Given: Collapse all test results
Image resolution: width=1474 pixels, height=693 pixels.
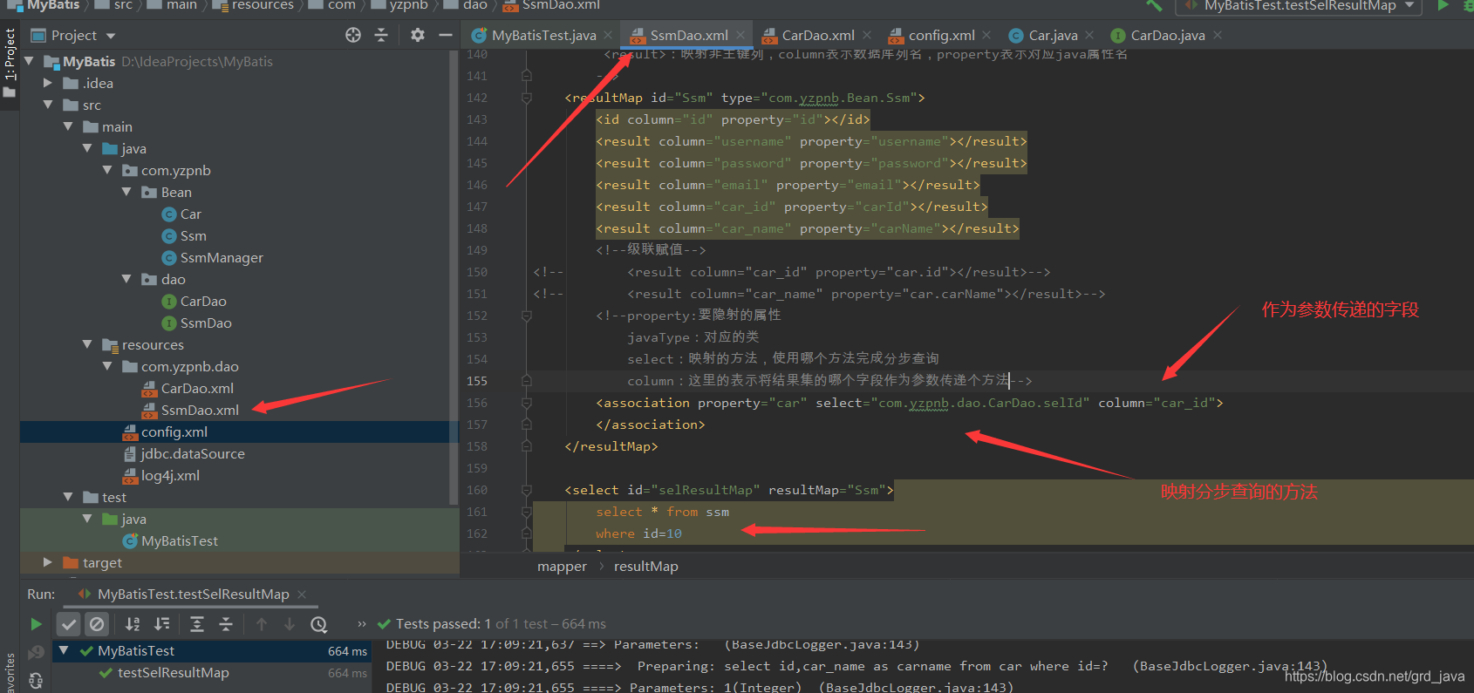Looking at the screenshot, I should pyautogui.click(x=226, y=624).
